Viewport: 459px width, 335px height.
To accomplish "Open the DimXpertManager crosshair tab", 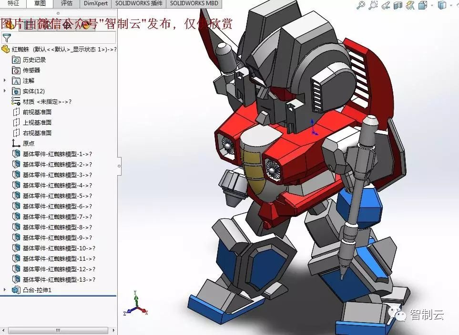I will pos(66,25).
